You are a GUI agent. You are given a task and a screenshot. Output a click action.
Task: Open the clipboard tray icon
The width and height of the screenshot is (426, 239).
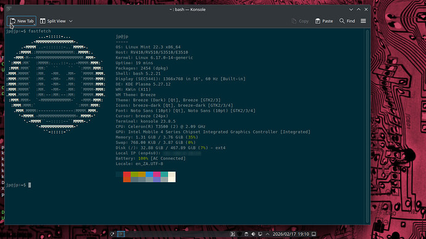(246, 234)
